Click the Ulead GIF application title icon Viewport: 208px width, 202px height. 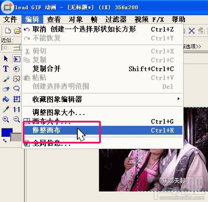click(7, 7)
